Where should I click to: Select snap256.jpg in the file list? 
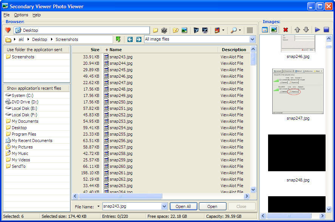tap(121, 141)
